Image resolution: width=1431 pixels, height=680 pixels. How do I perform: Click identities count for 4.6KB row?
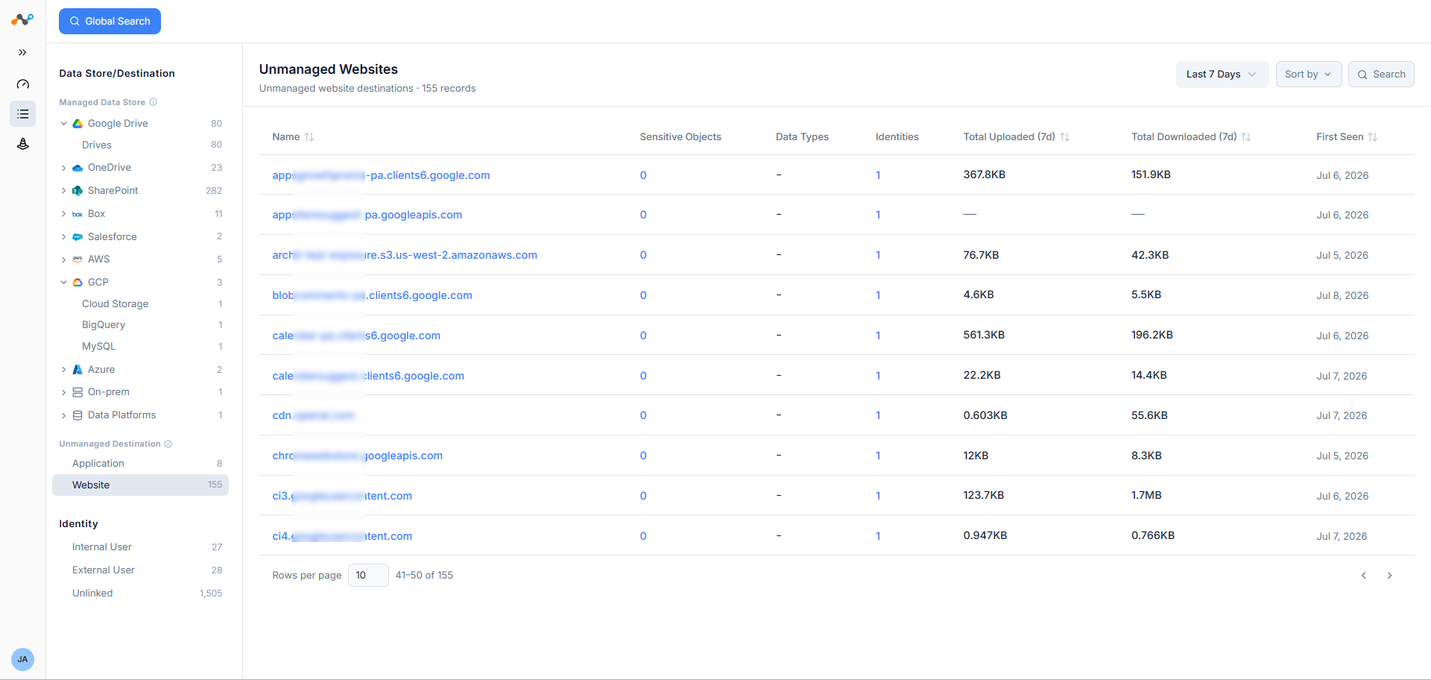coord(878,295)
